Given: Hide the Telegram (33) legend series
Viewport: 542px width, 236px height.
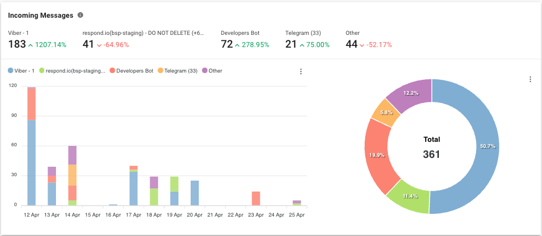Looking at the screenshot, I should click(178, 71).
